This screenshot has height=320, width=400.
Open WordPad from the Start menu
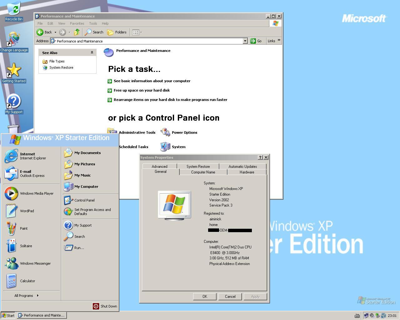point(31,211)
